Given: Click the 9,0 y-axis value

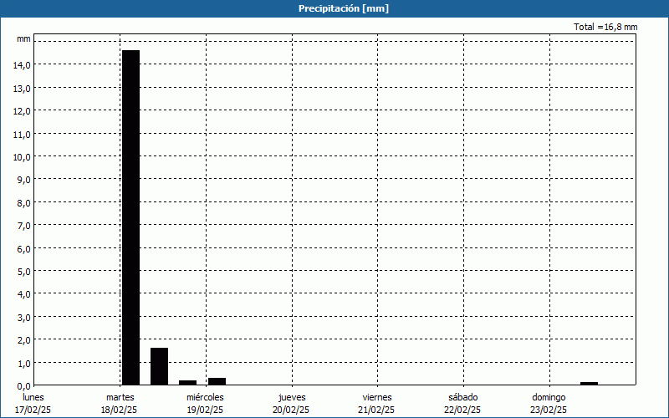Looking at the screenshot, I should [x=24, y=180].
